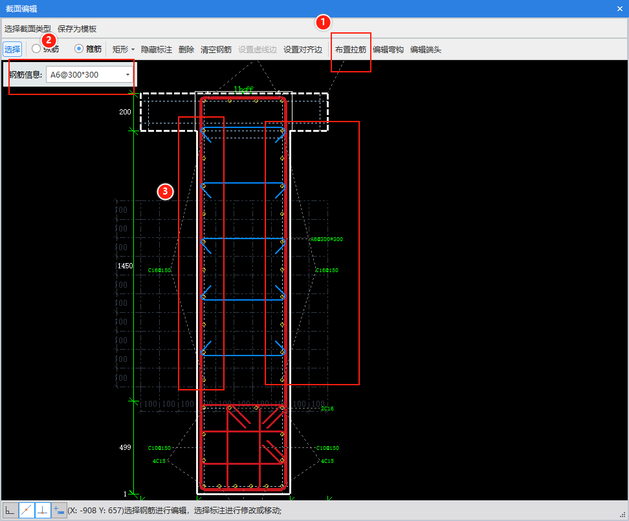The width and height of the screenshot is (629, 521).
Task: Expand the 钢筋信息 combo box arrow
Action: (127, 74)
